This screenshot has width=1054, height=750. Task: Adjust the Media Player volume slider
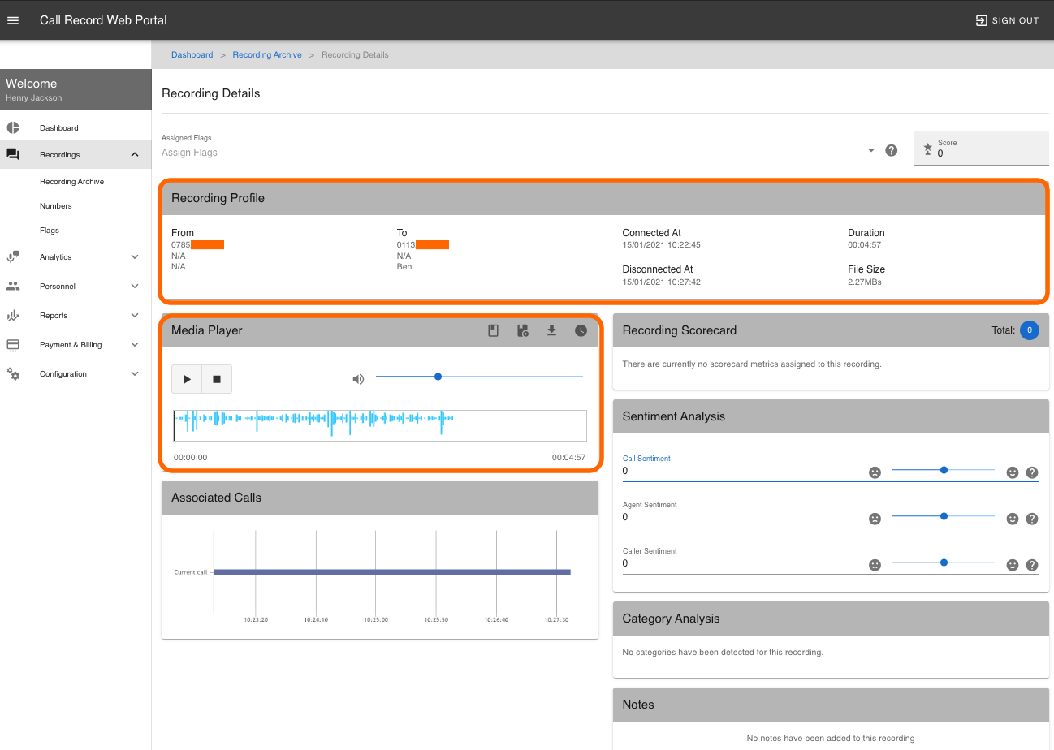[x=479, y=377]
